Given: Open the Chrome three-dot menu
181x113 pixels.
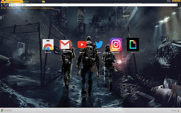Looking at the screenshot, I should (179, 5).
